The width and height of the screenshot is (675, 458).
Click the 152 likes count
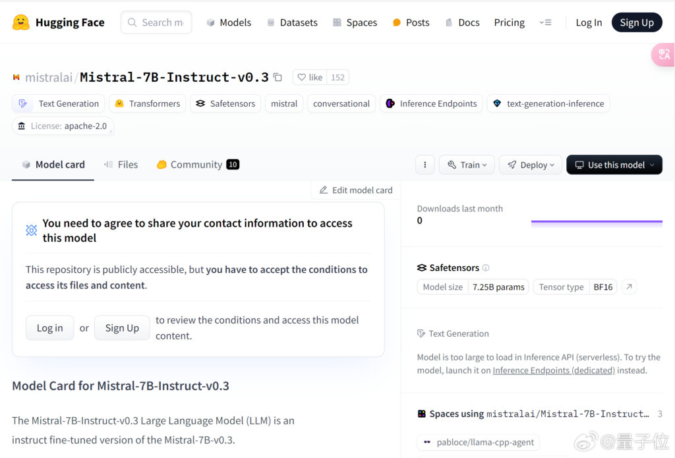click(337, 77)
